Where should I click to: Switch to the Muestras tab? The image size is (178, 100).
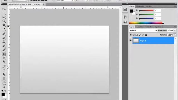pos(140,6)
